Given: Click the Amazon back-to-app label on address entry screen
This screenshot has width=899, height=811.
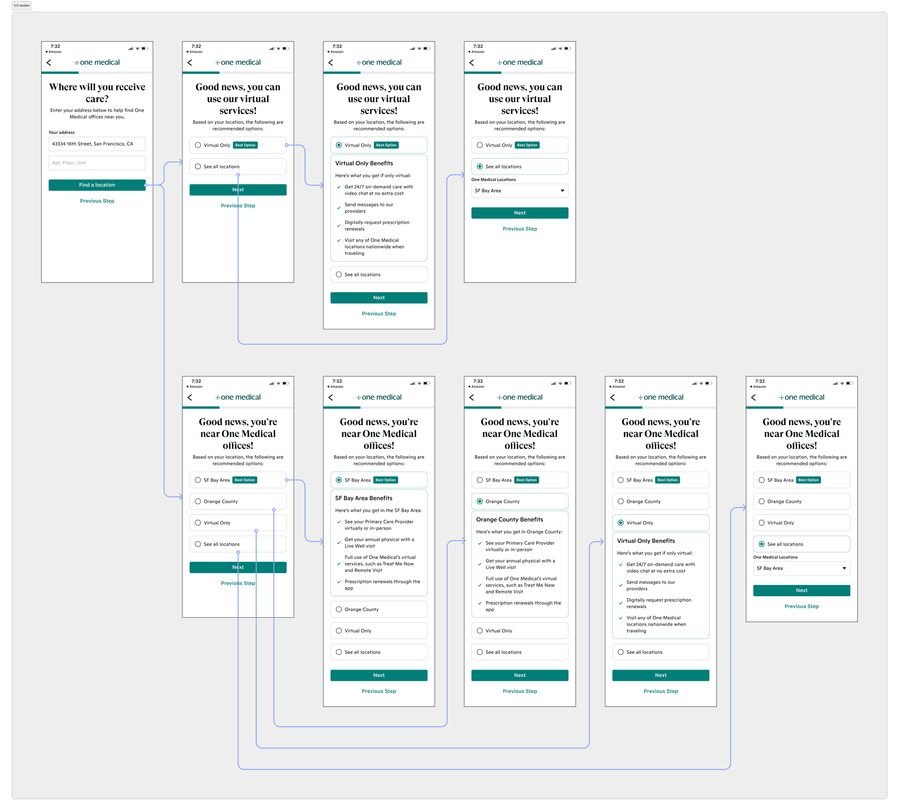Looking at the screenshot, I should 54,52.
